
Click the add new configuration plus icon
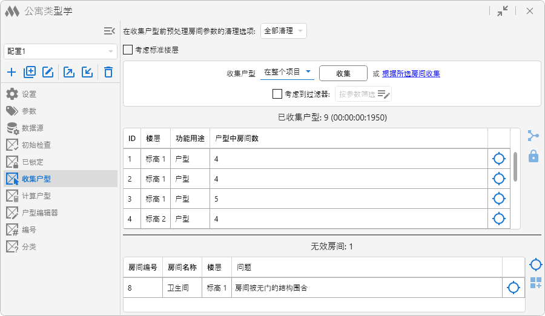point(12,73)
